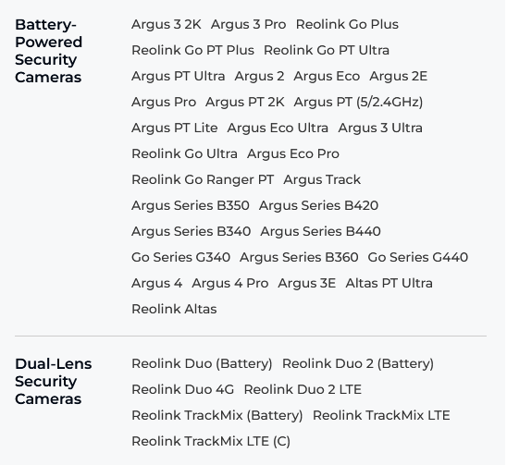Open the Argus 3 Ultra link
The height and width of the screenshot is (465, 507).
(380, 128)
